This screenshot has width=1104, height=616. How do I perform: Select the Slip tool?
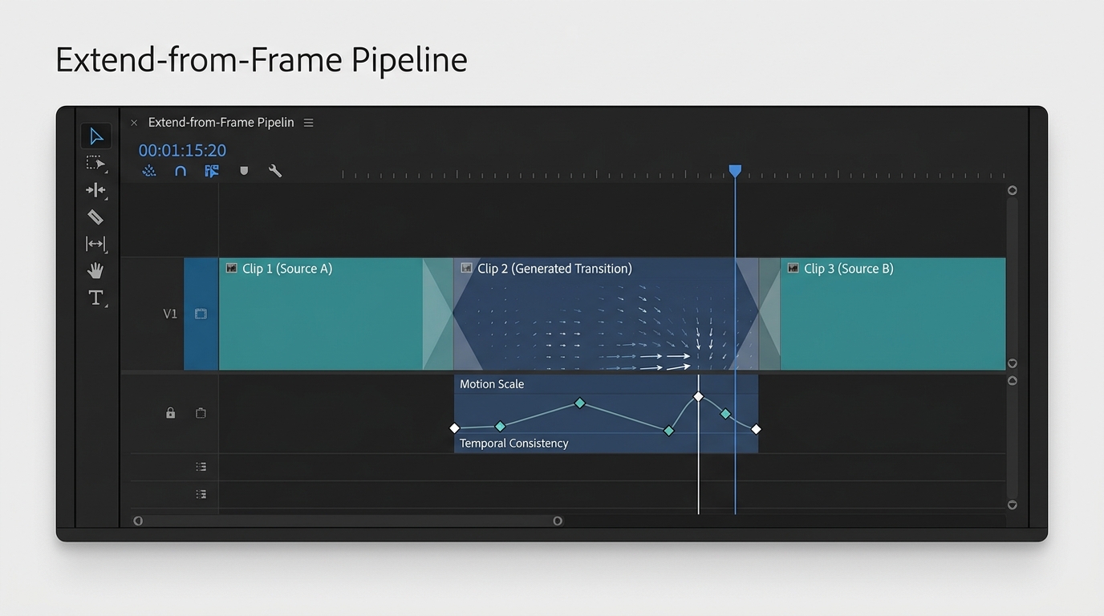pos(95,244)
